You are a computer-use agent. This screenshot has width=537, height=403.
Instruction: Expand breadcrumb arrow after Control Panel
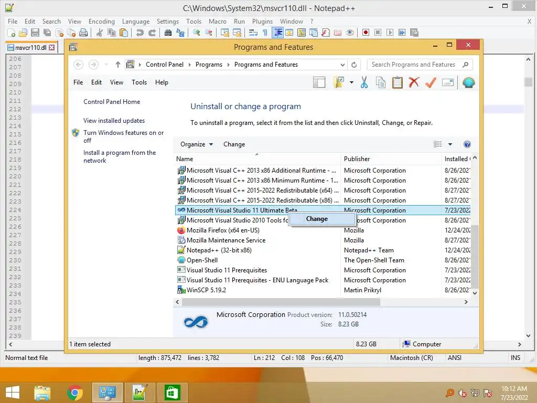190,65
